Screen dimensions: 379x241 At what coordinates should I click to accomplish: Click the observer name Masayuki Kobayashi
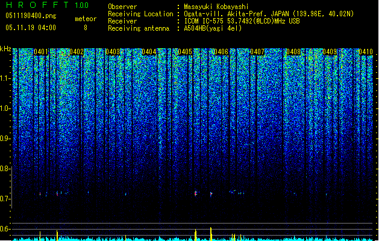click(x=216, y=7)
